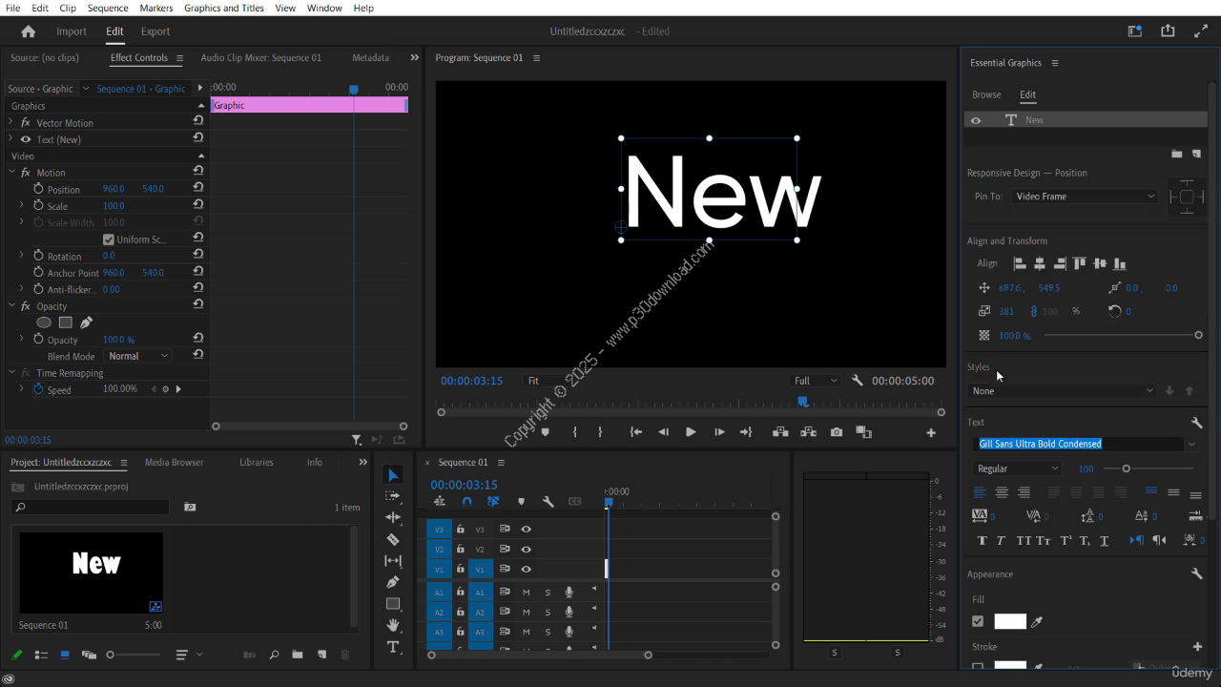
Task: Open the Browse tab in Essential Graphics
Action: pyautogui.click(x=986, y=94)
